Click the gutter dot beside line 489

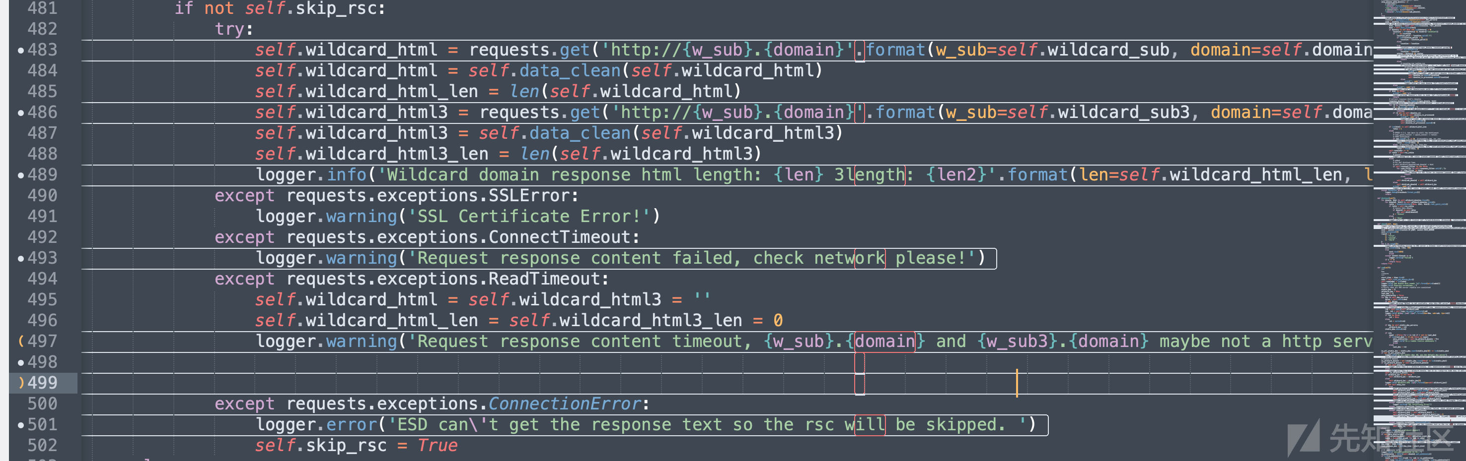21,175
